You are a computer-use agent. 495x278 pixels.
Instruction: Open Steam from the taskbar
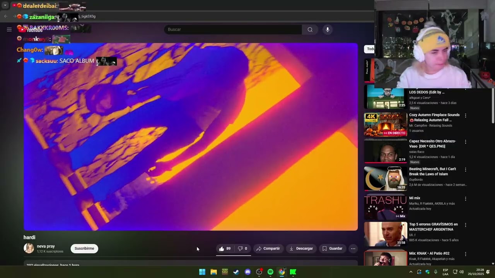click(236, 272)
